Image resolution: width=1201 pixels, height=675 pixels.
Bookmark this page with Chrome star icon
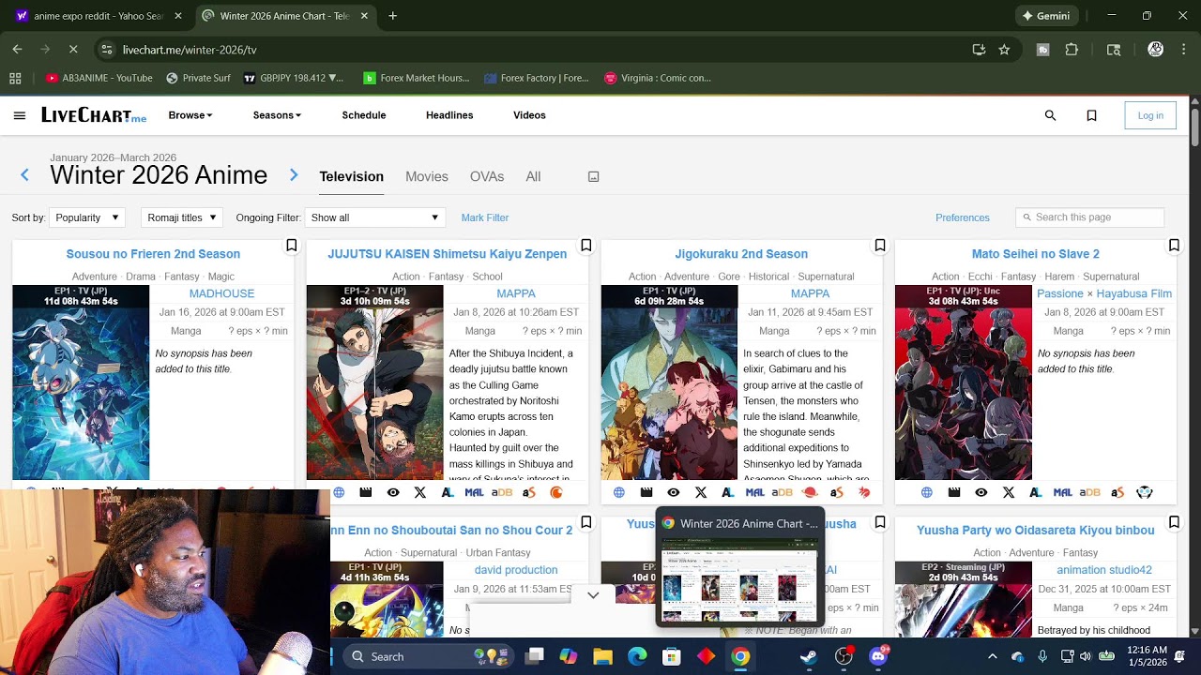1004,50
